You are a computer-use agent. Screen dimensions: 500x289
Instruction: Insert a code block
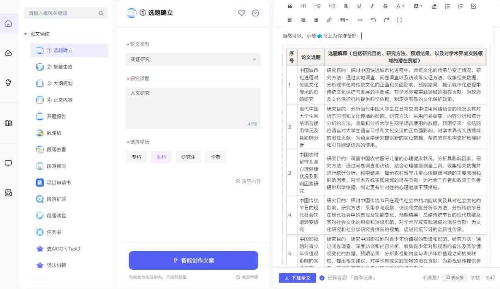coord(360,20)
